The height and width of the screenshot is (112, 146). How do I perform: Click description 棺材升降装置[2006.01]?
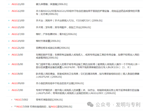click(48, 41)
